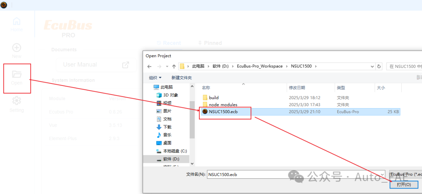Click the 文件名 input field
The image size is (422, 194).
tap(293, 174)
